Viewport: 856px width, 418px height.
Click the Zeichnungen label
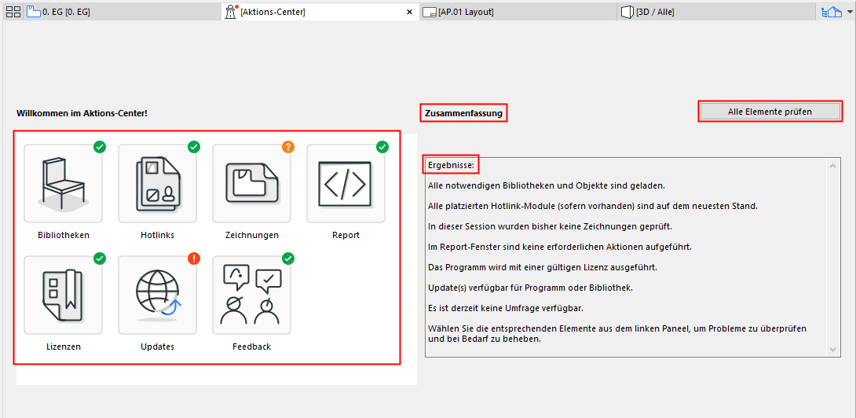point(251,235)
